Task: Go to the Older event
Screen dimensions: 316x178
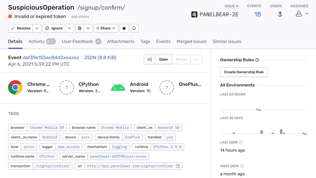Action: [164, 59]
